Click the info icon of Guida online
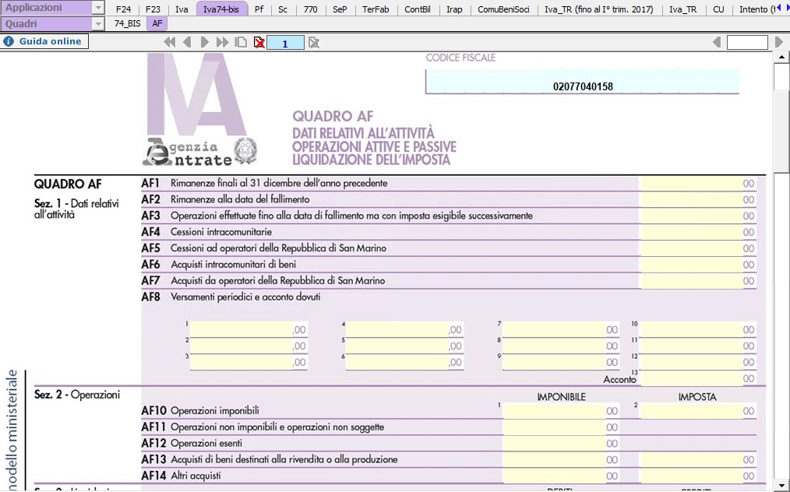The image size is (790, 492). 9,41
